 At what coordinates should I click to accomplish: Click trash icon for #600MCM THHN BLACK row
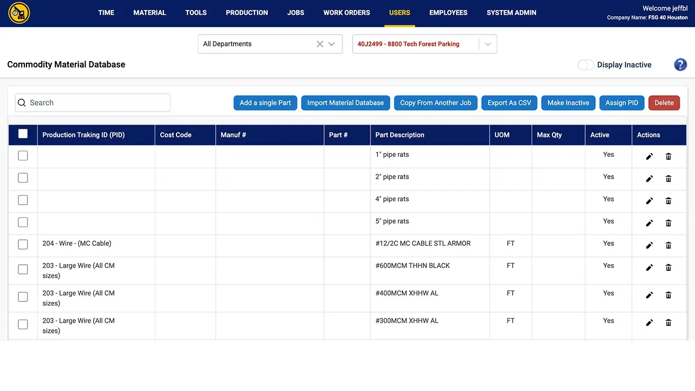(x=669, y=268)
